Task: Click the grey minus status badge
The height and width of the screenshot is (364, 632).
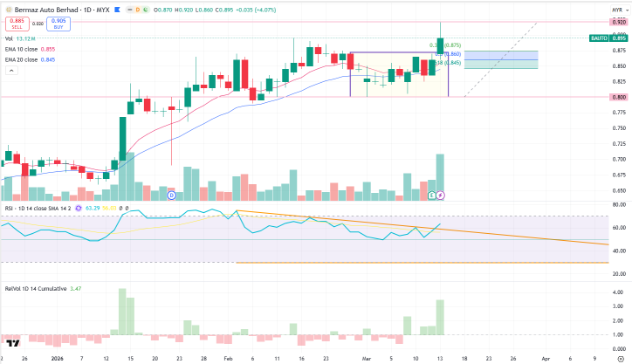Action: click(x=130, y=10)
